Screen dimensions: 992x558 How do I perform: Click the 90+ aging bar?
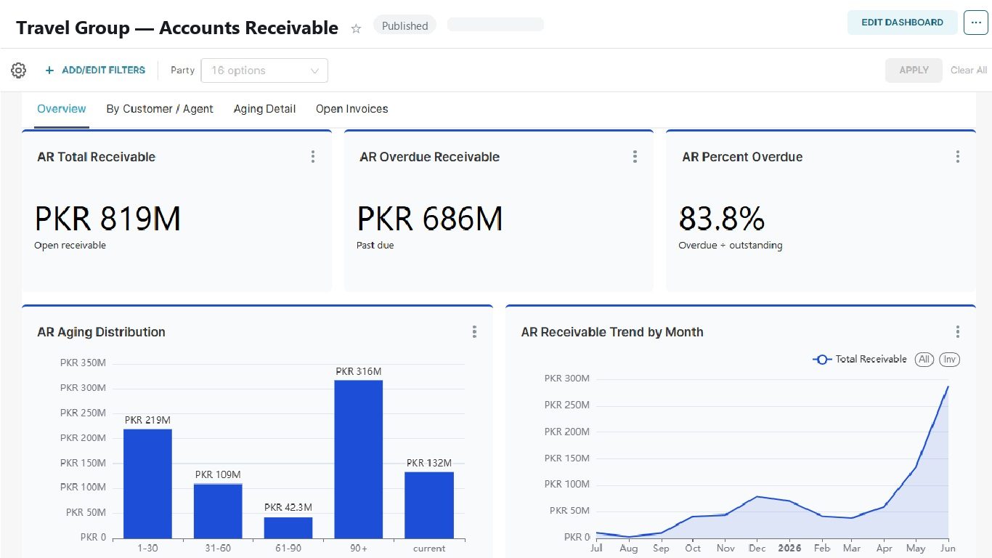click(x=359, y=459)
